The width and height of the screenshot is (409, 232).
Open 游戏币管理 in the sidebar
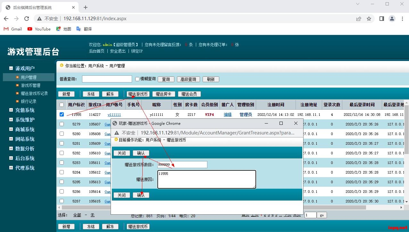click(x=30, y=85)
